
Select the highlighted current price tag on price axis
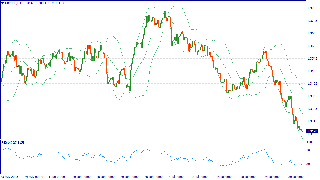coord(312,131)
